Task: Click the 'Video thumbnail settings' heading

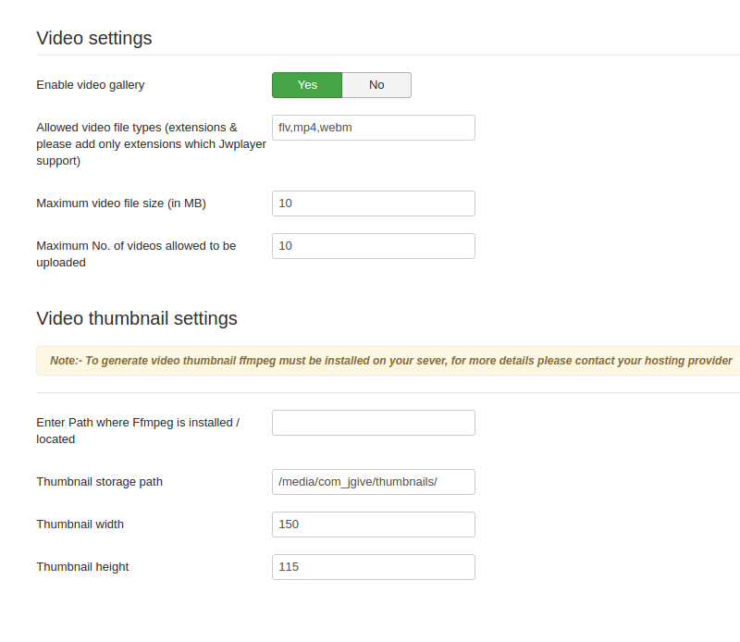Action: click(137, 318)
